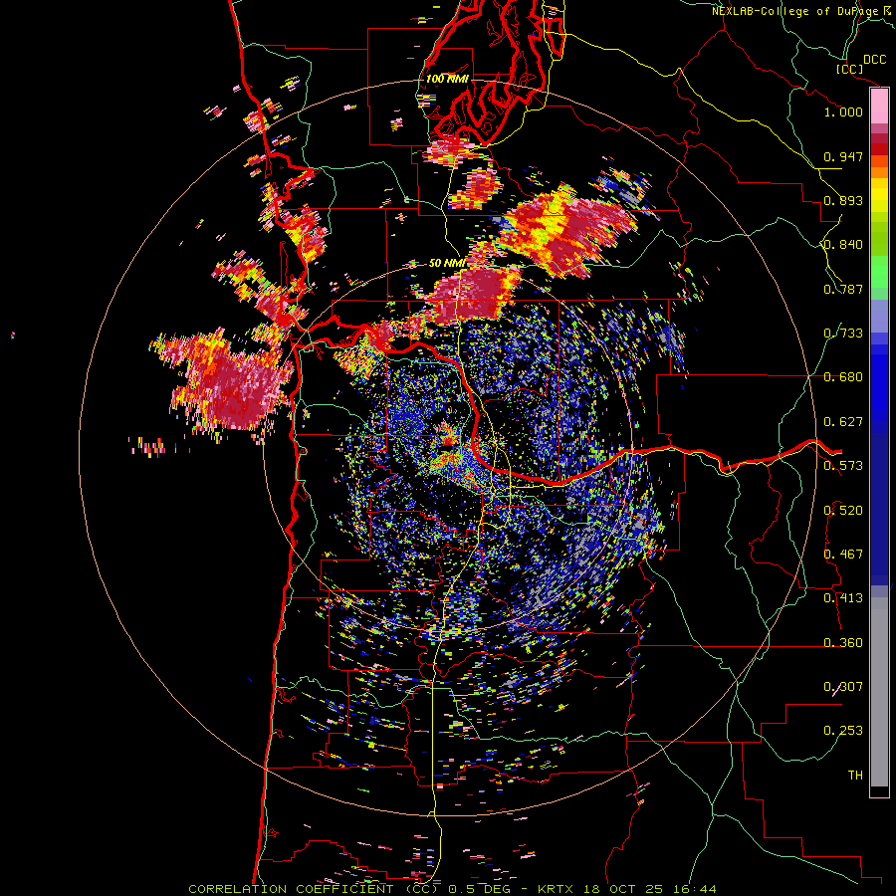Click the bright green colorbar band
896x896 pixels.
coord(879,272)
